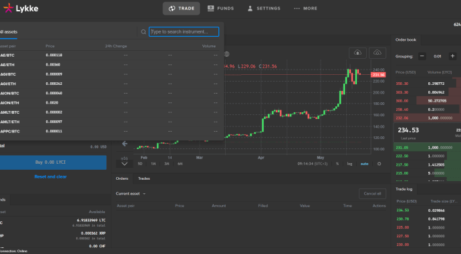Click the 234.53 last price
Viewport: 461px width, 254px height.
pyautogui.click(x=408, y=130)
